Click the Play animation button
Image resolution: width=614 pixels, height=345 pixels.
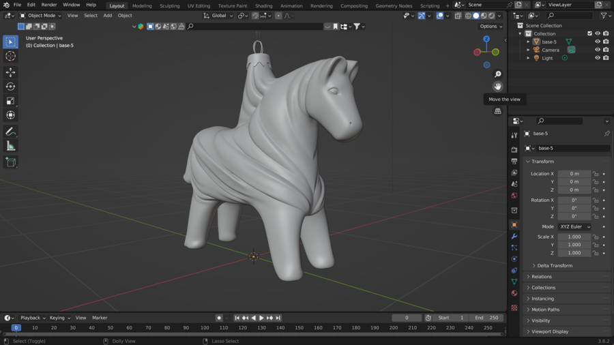coord(261,318)
